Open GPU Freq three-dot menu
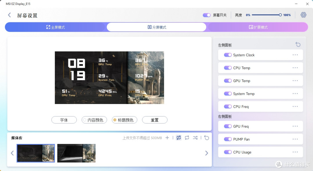This screenshot has height=171, width=313. (295, 126)
